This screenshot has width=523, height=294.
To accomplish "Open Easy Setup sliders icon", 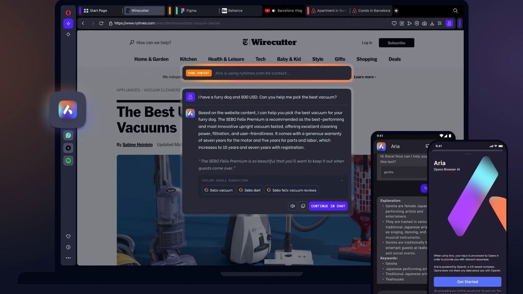I will (x=440, y=23).
